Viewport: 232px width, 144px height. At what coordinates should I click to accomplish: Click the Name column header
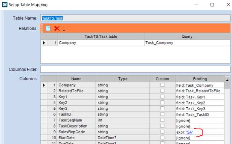tap(76, 79)
